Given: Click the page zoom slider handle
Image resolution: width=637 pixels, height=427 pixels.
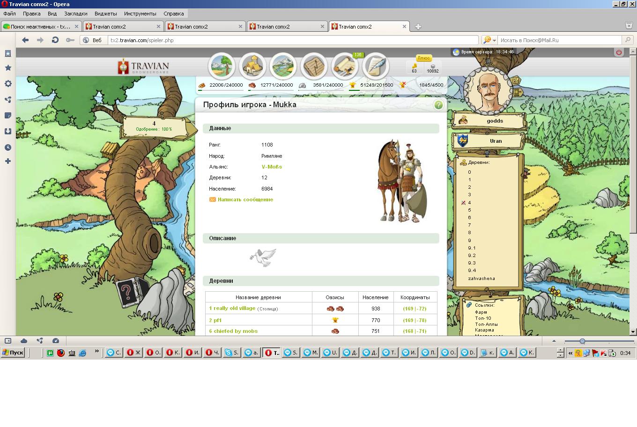Looking at the screenshot, I should tap(582, 341).
